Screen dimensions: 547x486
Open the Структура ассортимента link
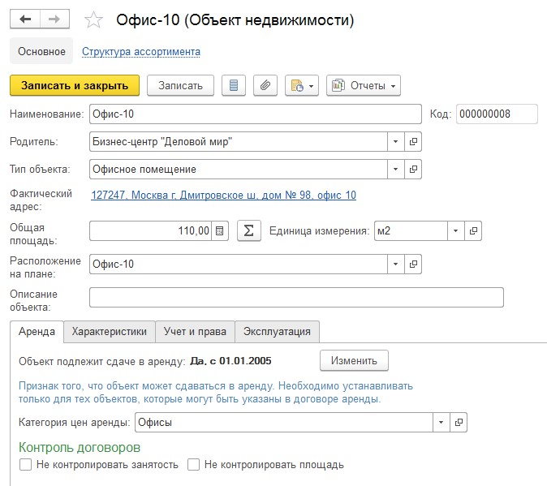(141, 51)
